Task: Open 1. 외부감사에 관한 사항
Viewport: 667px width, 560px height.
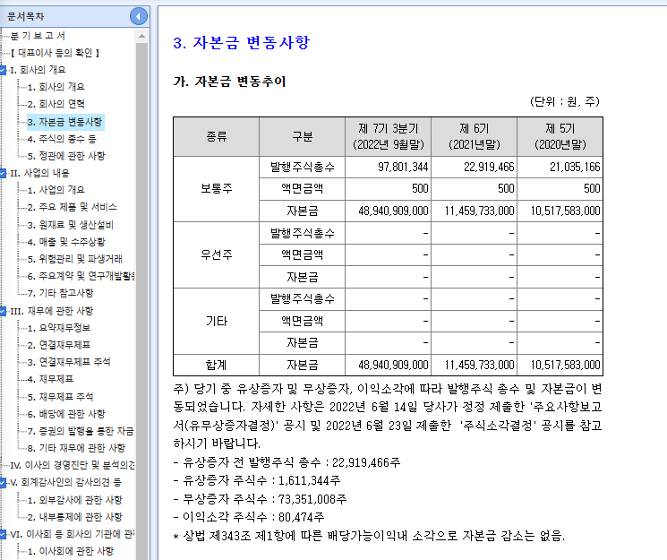Action: coord(75,500)
